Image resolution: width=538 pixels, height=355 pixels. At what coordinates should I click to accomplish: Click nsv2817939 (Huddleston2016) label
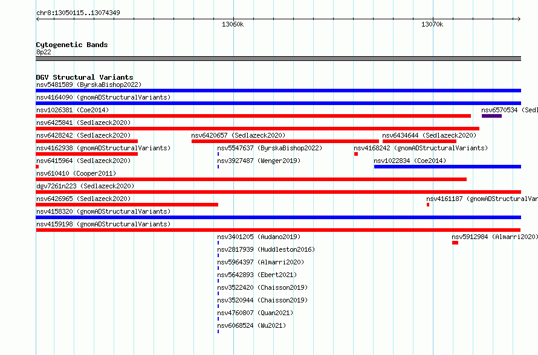(x=266, y=249)
